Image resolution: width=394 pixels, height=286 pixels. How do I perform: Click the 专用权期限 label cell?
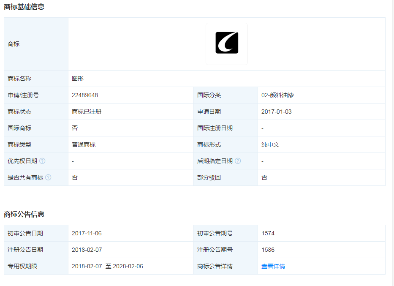(36, 266)
